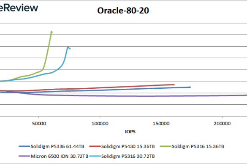
Task: Click the 50000 x-axis label
Action: click(x=39, y=124)
